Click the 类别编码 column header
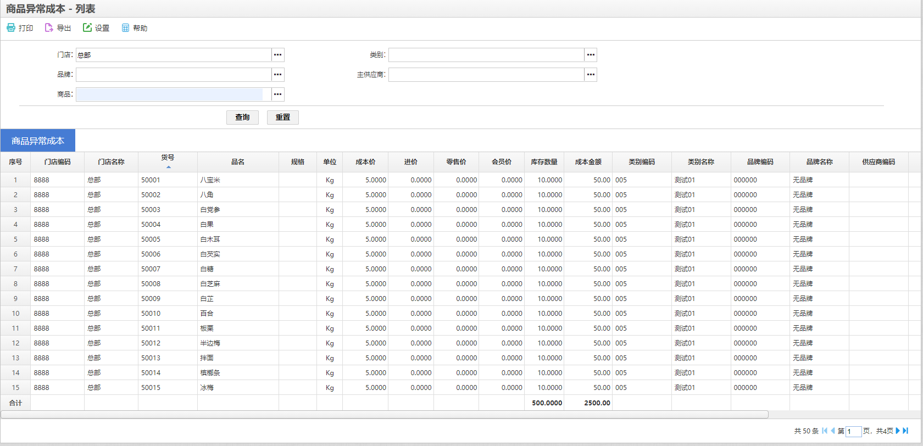This screenshot has height=446, width=923. pyautogui.click(x=642, y=162)
